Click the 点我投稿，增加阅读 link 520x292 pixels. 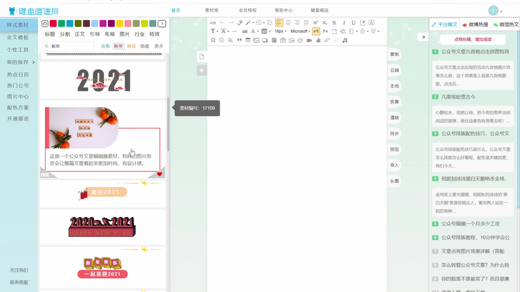click(x=473, y=39)
